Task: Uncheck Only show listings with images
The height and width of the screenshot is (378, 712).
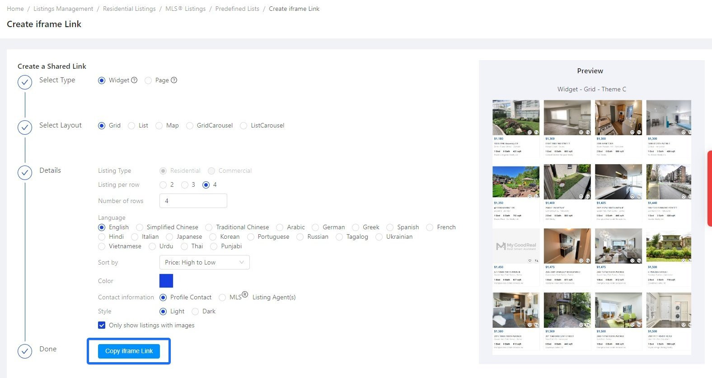Action: coord(102,326)
